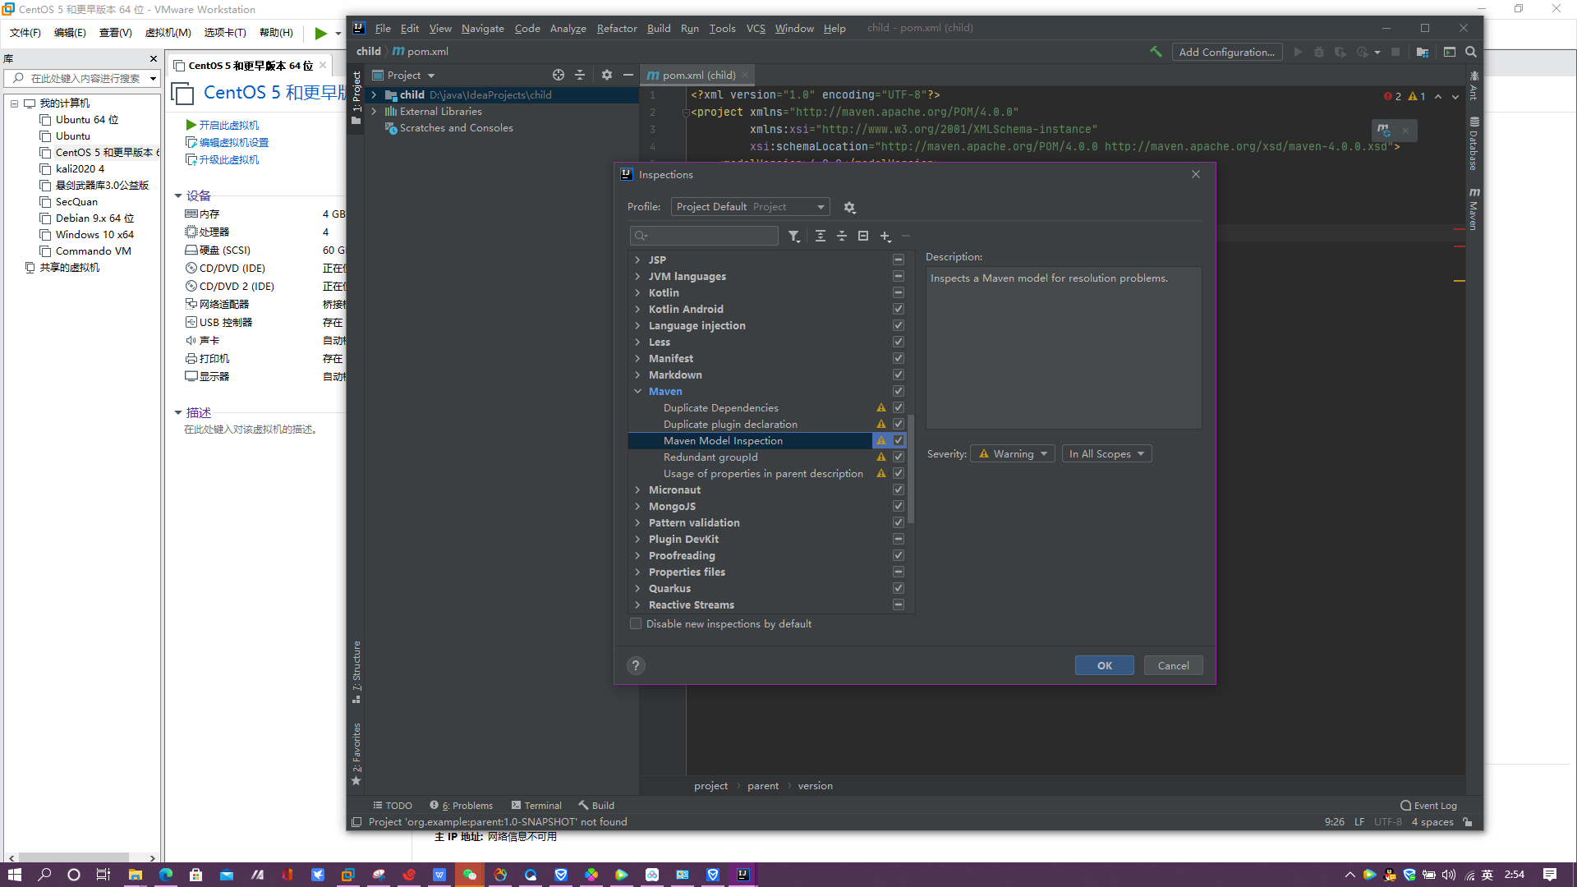Image resolution: width=1577 pixels, height=887 pixels.
Task: Toggle the Maven group checkbox
Action: tap(899, 392)
